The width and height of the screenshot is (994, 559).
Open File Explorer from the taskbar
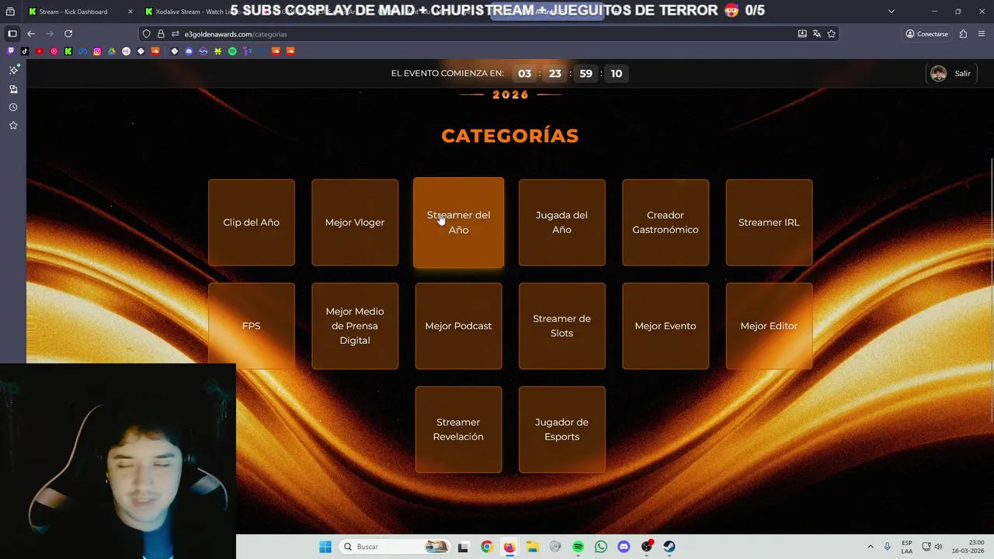point(532,547)
